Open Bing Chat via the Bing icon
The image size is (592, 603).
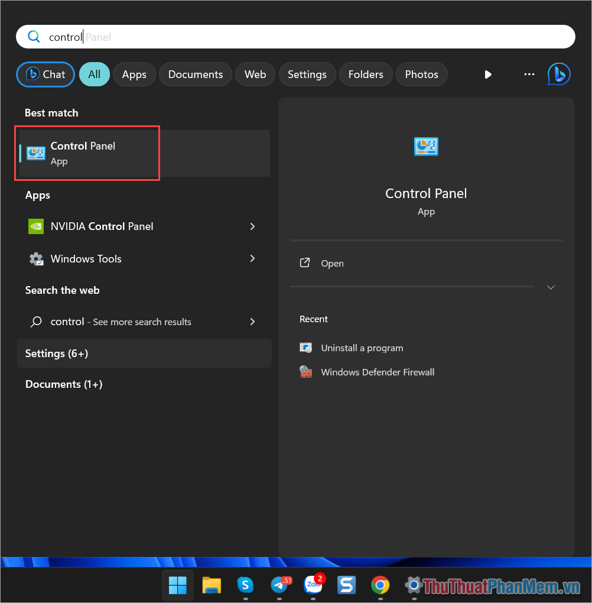pos(558,74)
